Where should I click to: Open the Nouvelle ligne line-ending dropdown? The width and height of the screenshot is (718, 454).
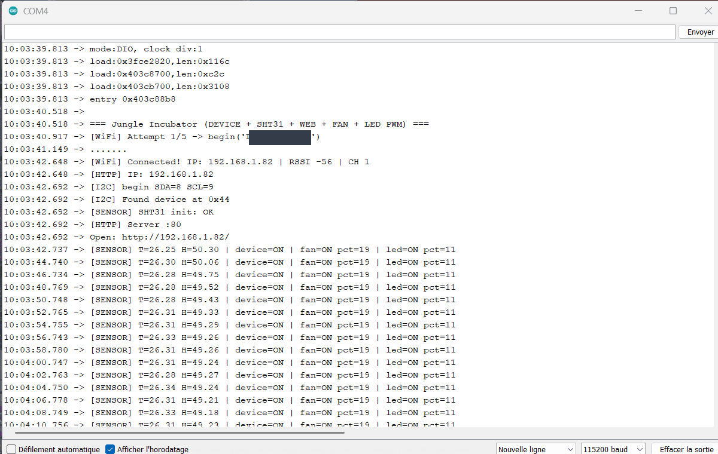click(x=536, y=449)
